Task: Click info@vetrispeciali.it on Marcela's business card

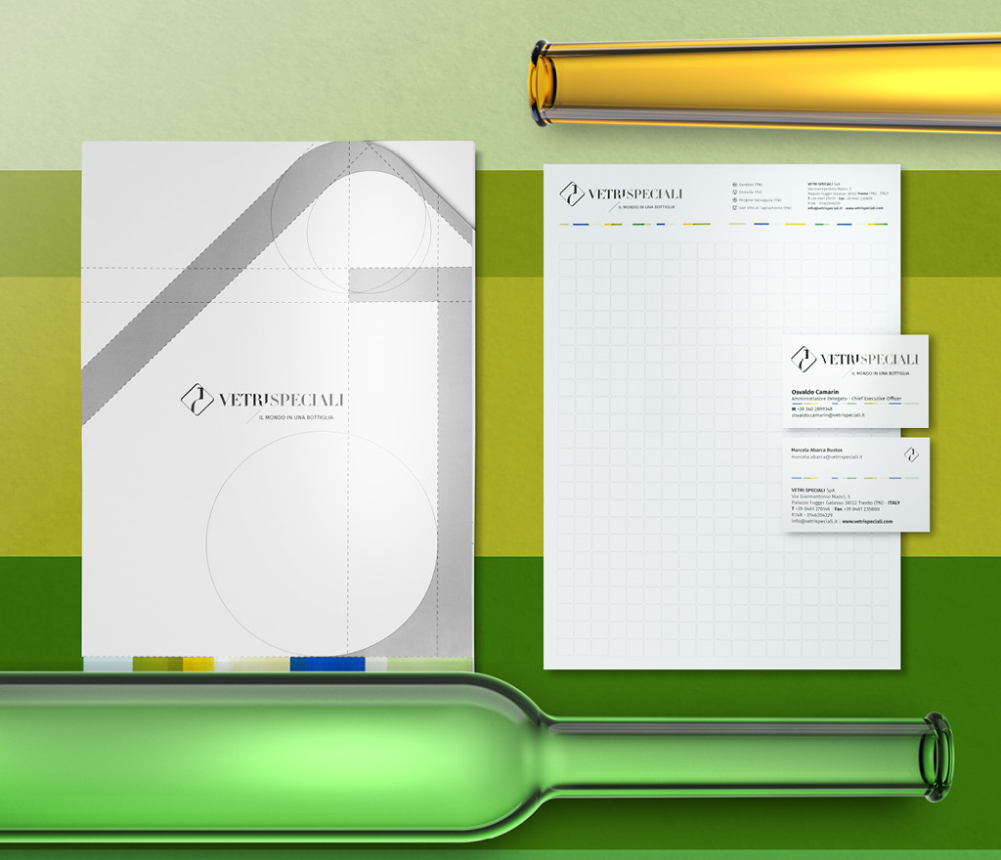Action: tap(814, 521)
